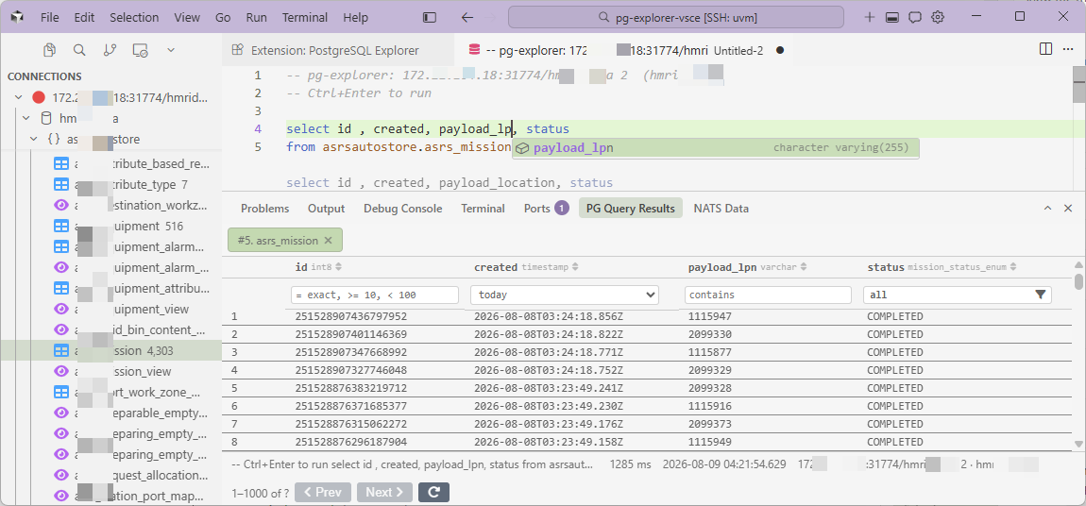The image size is (1086, 506).
Task: Collapse the 172 connection node
Action: 19,97
